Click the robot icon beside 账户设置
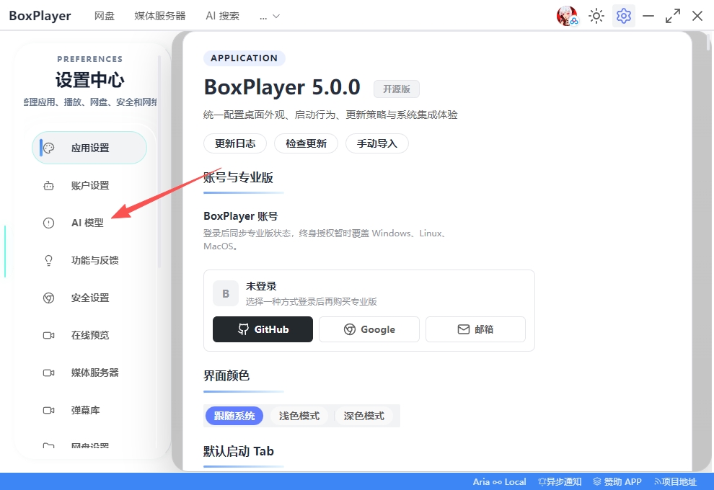The width and height of the screenshot is (714, 490). point(49,186)
